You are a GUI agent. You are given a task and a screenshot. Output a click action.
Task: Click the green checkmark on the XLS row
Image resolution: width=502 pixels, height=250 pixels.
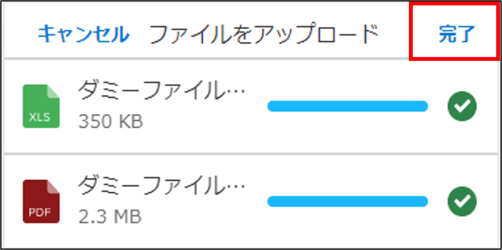[x=462, y=106]
